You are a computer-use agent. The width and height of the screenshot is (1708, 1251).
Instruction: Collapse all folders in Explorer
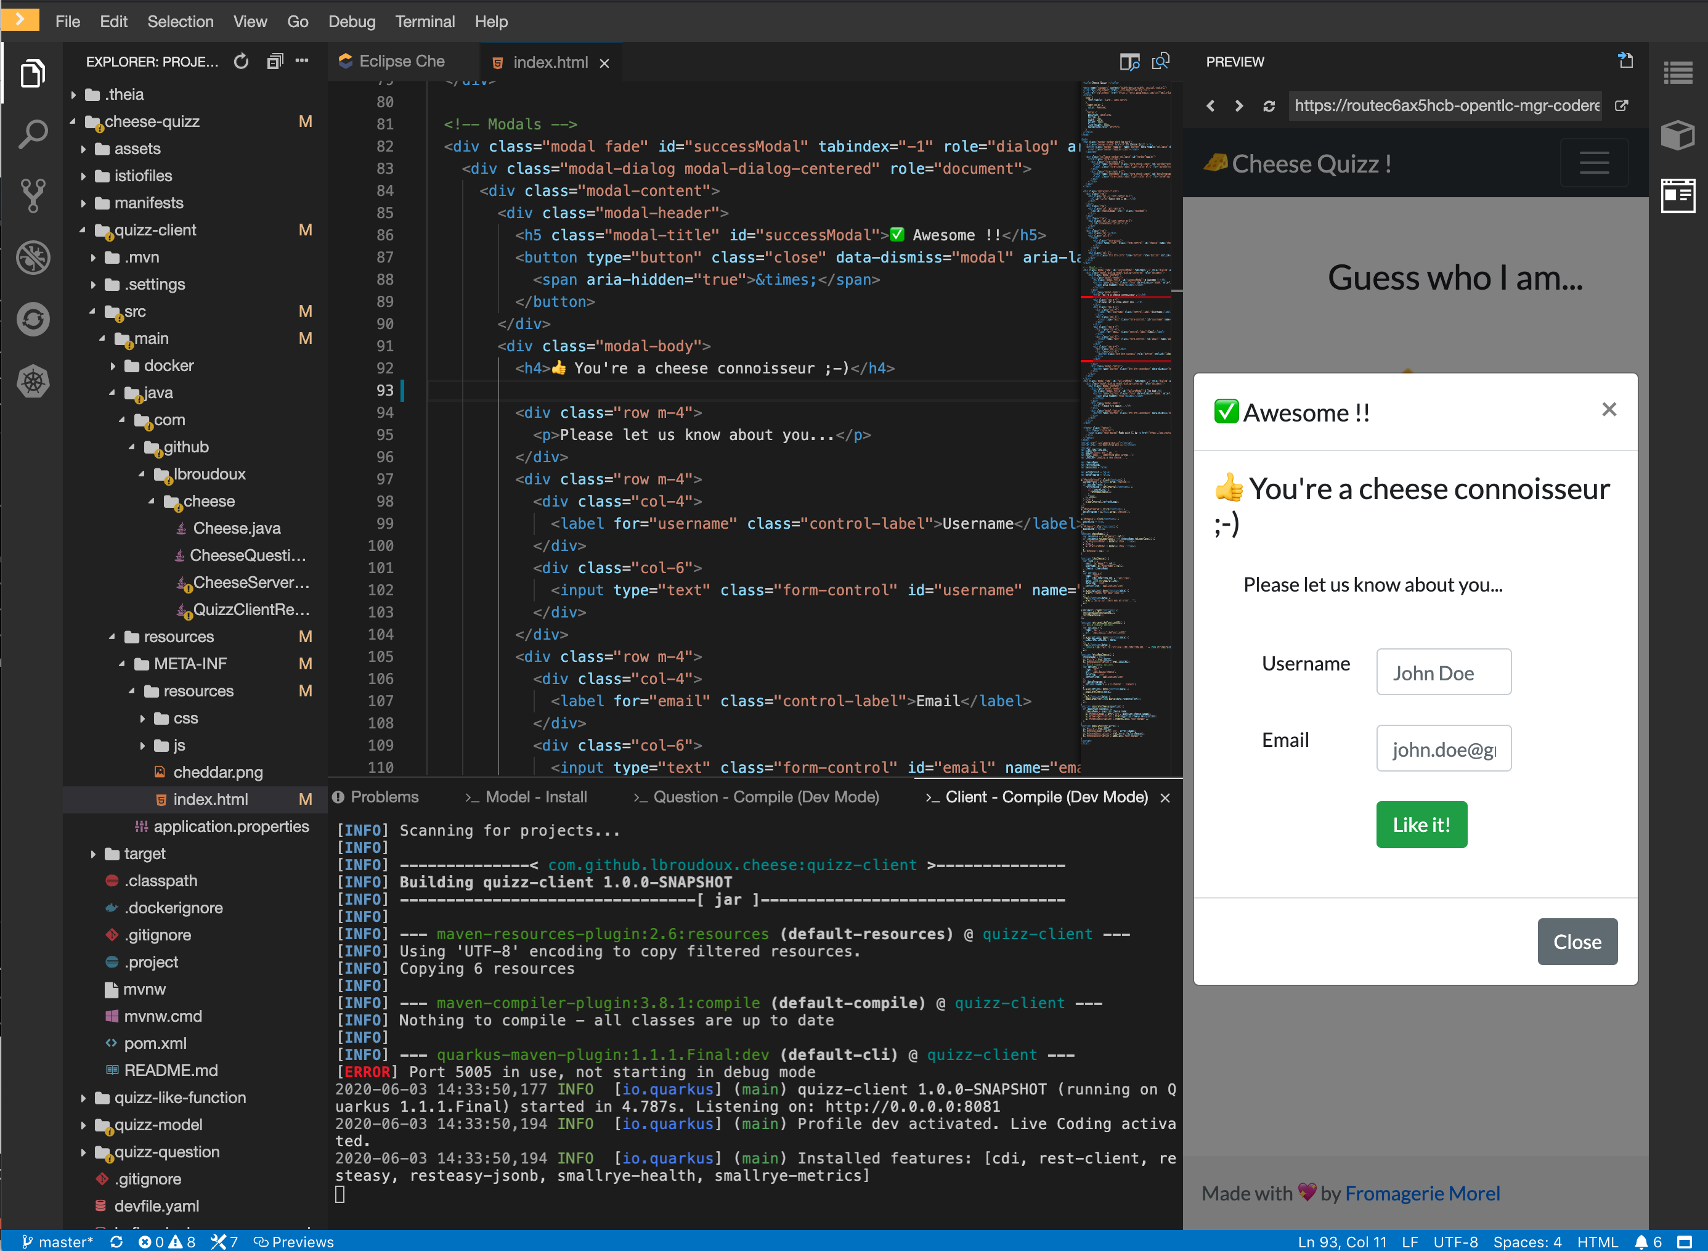[274, 62]
